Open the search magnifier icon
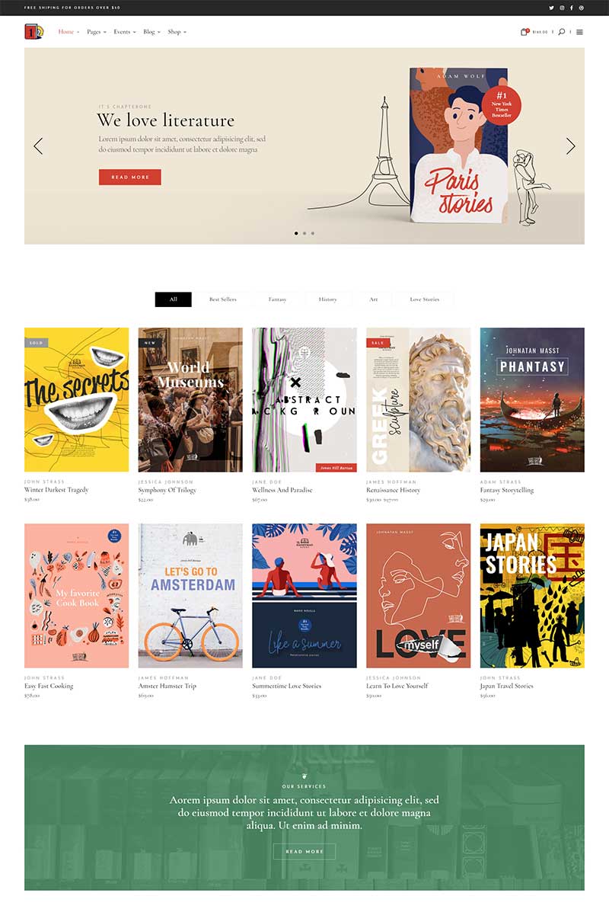609x909 pixels. click(561, 32)
